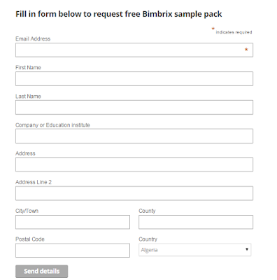The width and height of the screenshot is (277, 280).
Task: Click the Country label text
Action: pyautogui.click(x=148, y=239)
